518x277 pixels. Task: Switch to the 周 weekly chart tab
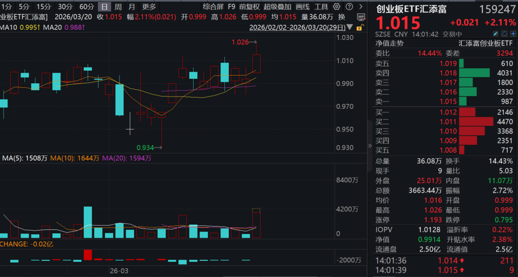pos(118,7)
